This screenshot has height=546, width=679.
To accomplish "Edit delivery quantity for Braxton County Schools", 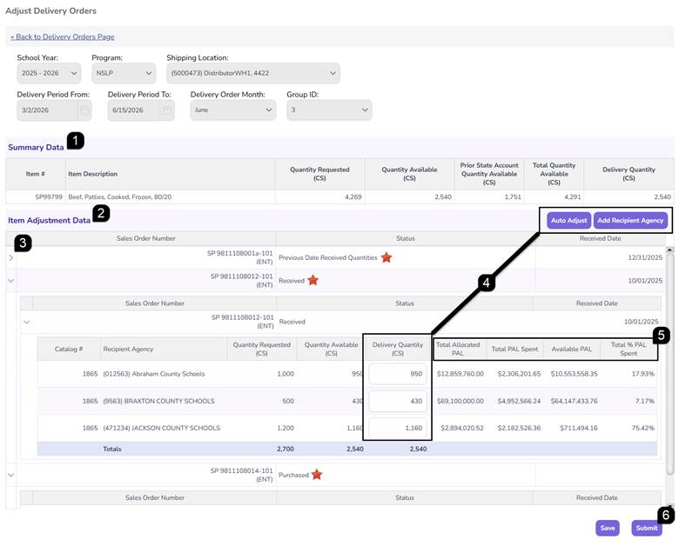I will pyautogui.click(x=398, y=401).
